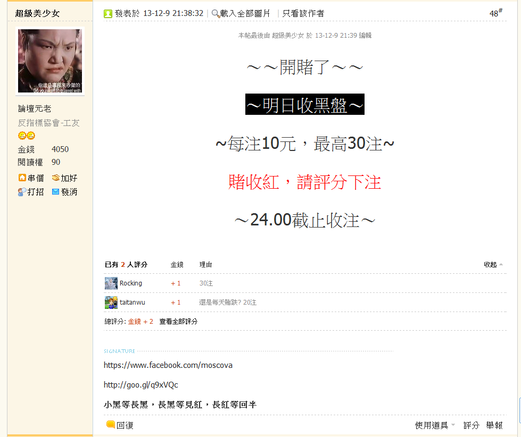Viewport: 521px width, 437px height.
Task: Reply to the post with 回復
Action: pos(125,425)
